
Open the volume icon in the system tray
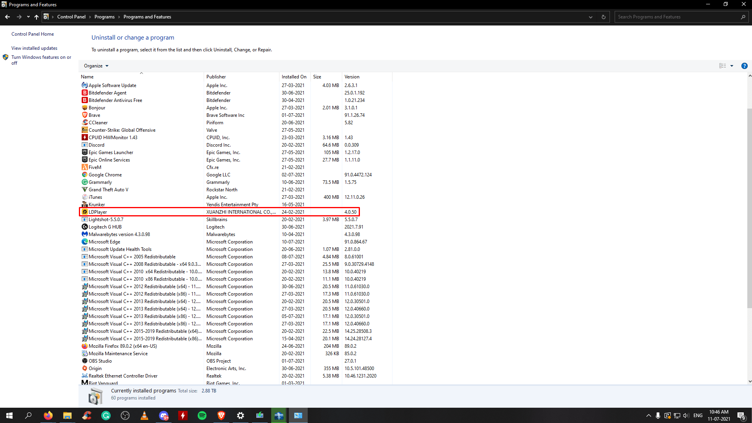tap(686, 415)
